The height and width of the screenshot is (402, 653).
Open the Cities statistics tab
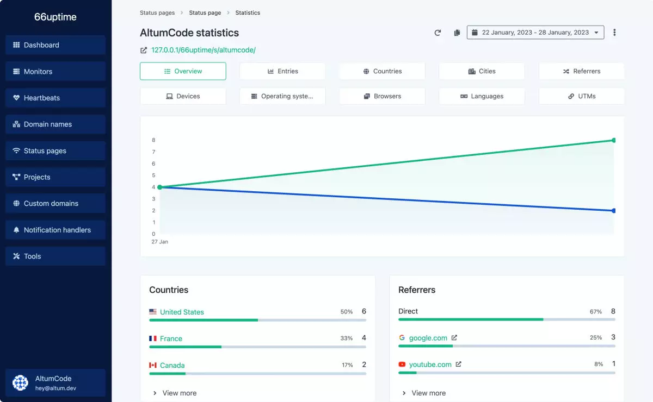(x=482, y=71)
